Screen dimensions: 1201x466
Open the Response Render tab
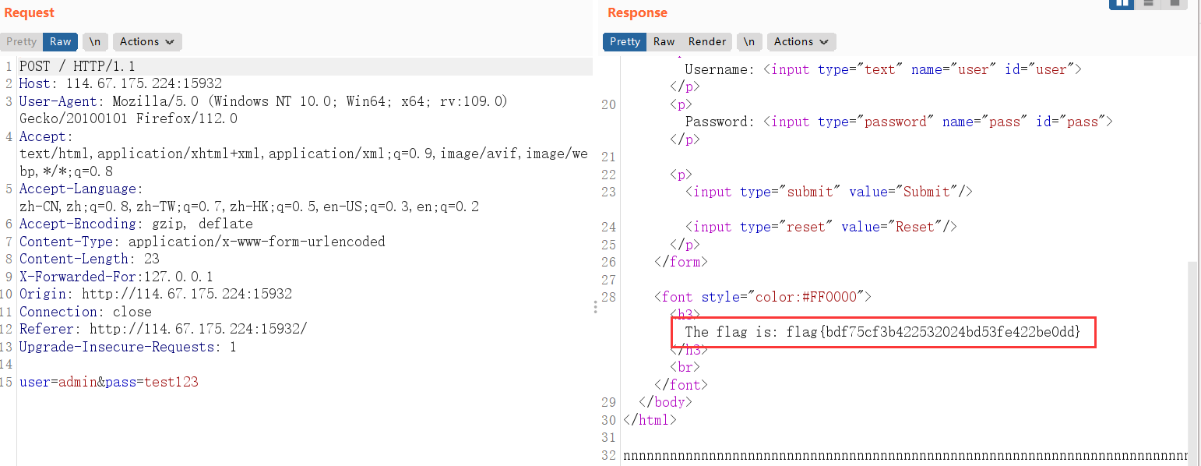(x=706, y=42)
